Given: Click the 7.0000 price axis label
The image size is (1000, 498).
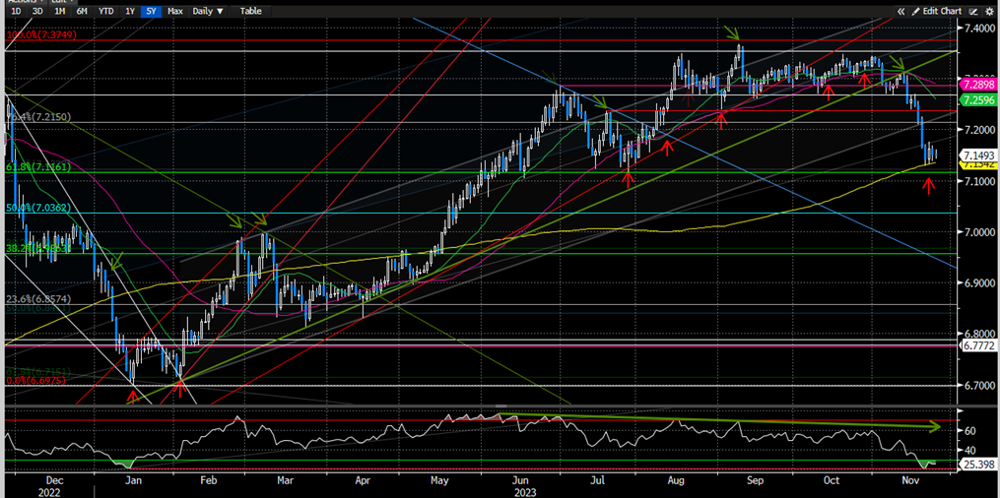Looking at the screenshot, I should coord(978,232).
